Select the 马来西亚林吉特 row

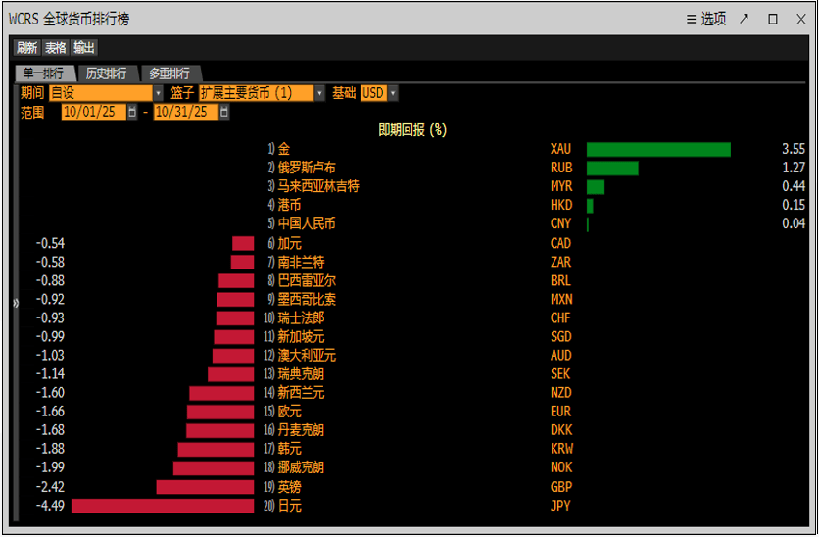[x=412, y=186]
